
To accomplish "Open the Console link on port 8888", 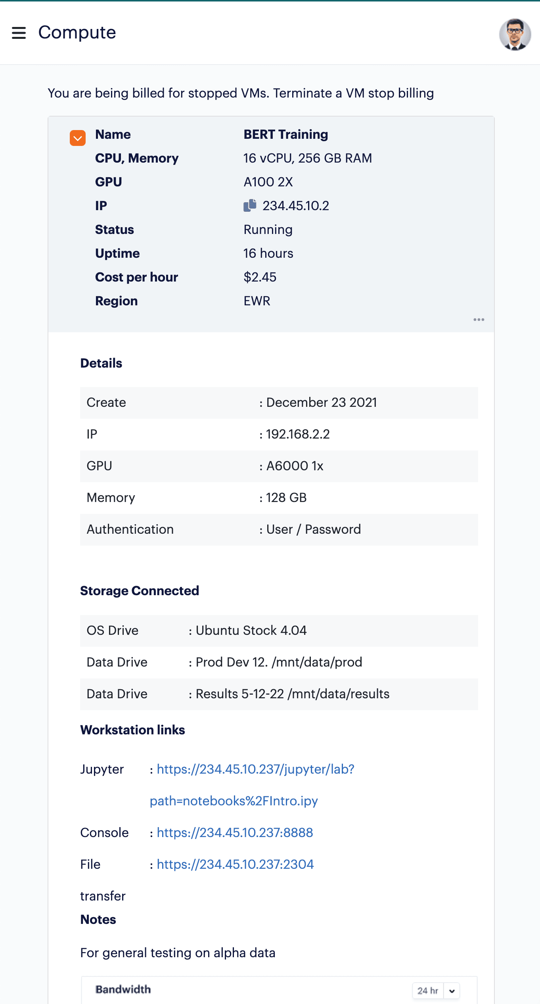I will pyautogui.click(x=235, y=832).
